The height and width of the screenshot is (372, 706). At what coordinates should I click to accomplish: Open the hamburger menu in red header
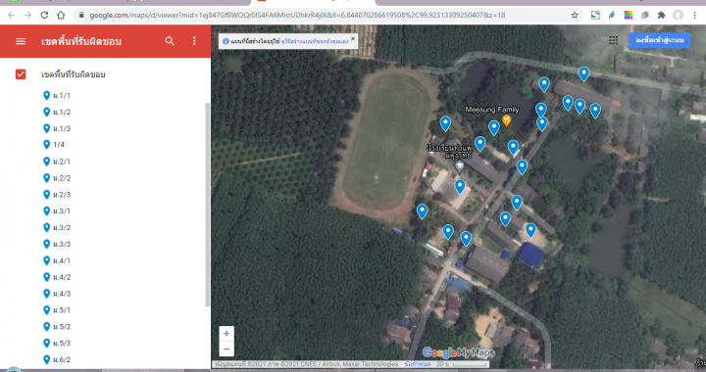click(21, 41)
